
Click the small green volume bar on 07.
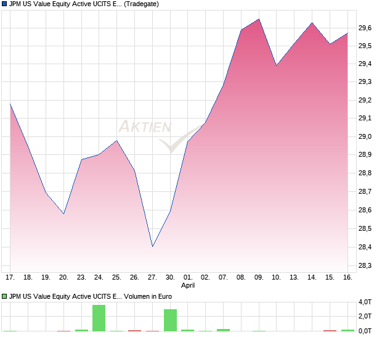224,330
